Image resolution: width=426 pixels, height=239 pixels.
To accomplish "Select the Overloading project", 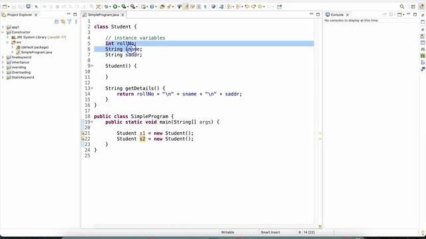I will tap(21, 72).
